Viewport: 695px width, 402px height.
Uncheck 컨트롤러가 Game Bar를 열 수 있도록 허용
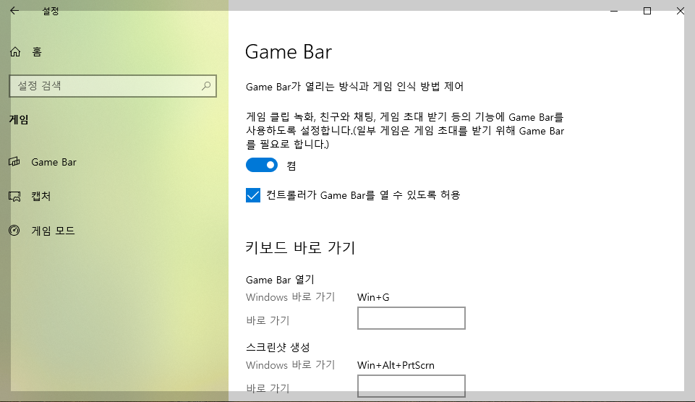pos(253,195)
